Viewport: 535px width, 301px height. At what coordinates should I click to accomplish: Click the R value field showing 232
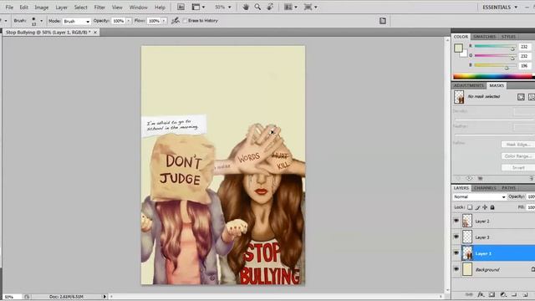pos(525,47)
